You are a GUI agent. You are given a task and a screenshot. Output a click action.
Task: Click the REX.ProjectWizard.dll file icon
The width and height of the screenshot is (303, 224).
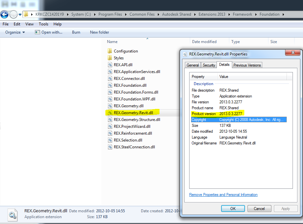coord(110,126)
